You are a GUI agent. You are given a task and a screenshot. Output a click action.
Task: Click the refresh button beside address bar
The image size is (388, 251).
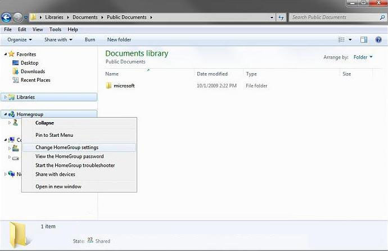pos(281,17)
